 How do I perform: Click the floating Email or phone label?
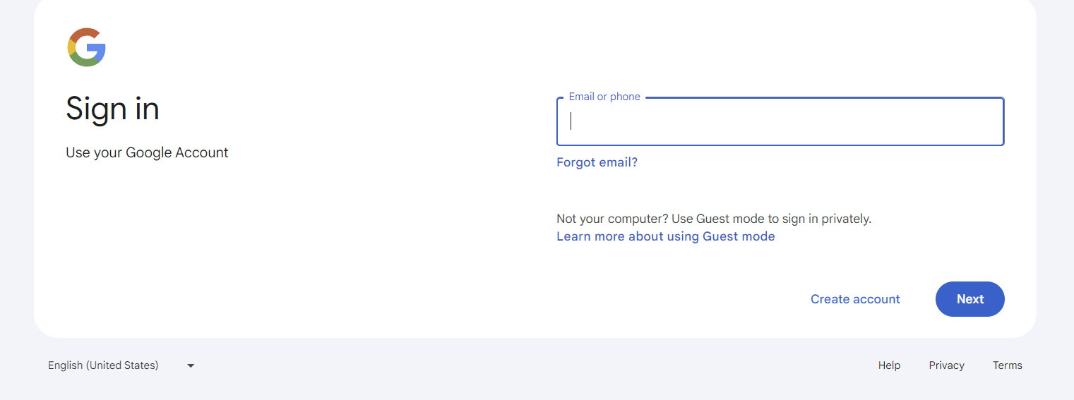[x=604, y=97]
